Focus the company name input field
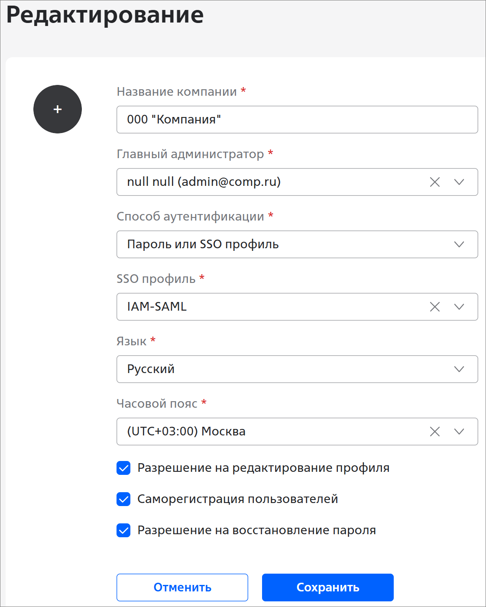Viewport: 486px width, 607px height. pos(297,120)
